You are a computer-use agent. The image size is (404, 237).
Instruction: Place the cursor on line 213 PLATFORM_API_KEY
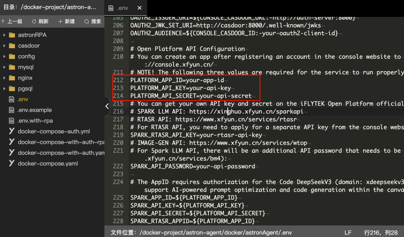click(x=181, y=88)
